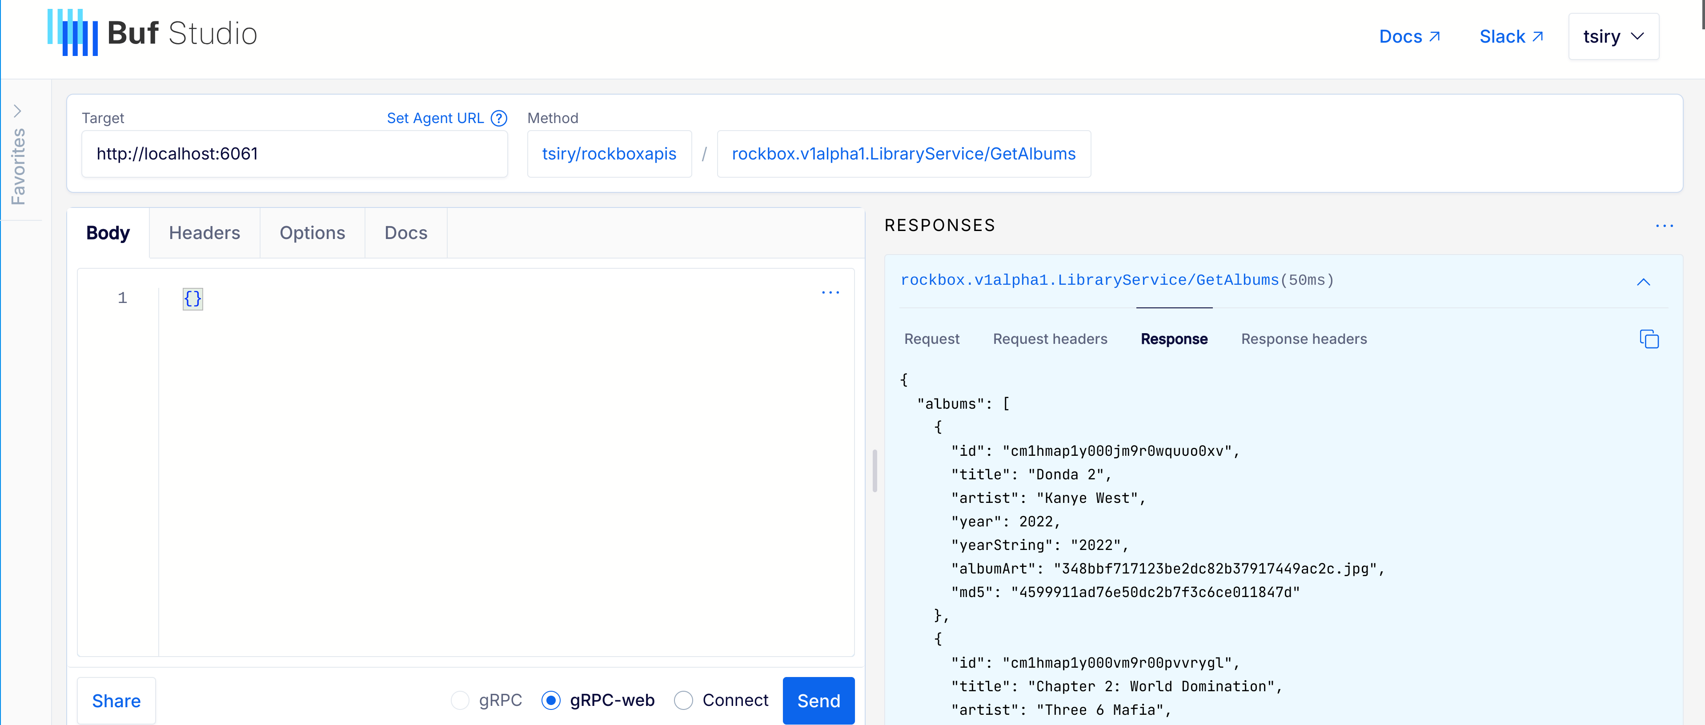Open Docs external link in header
The height and width of the screenshot is (725, 1705).
[x=1409, y=36]
